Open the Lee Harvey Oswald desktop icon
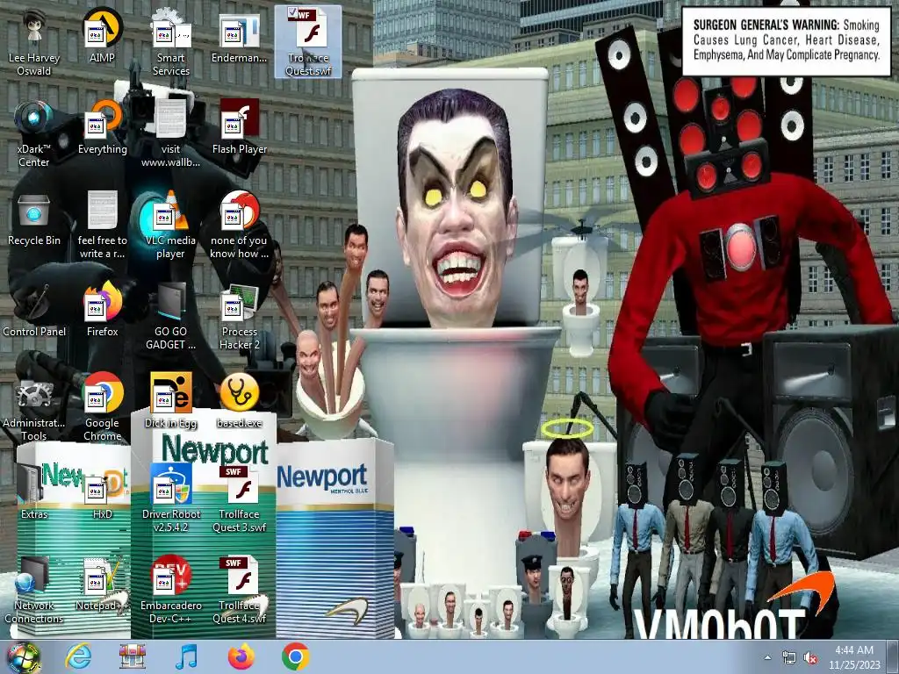The image size is (899, 674). pyautogui.click(x=34, y=42)
